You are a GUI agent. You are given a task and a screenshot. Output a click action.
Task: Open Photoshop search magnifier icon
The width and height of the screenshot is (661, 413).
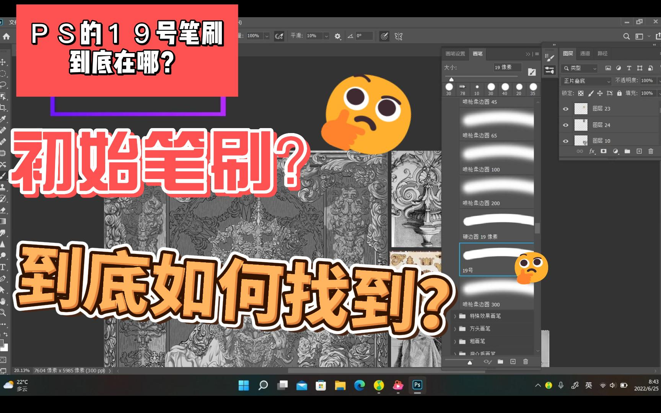pyautogui.click(x=626, y=36)
